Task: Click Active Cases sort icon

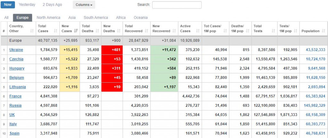Action: 197,31
